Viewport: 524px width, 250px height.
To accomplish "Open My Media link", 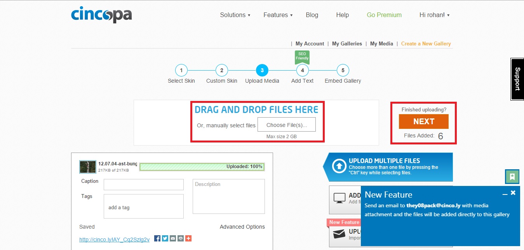I will (x=381, y=43).
